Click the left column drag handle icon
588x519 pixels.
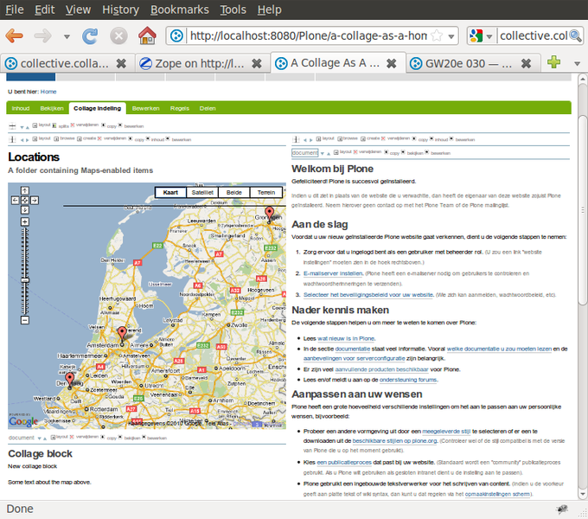tap(12, 139)
